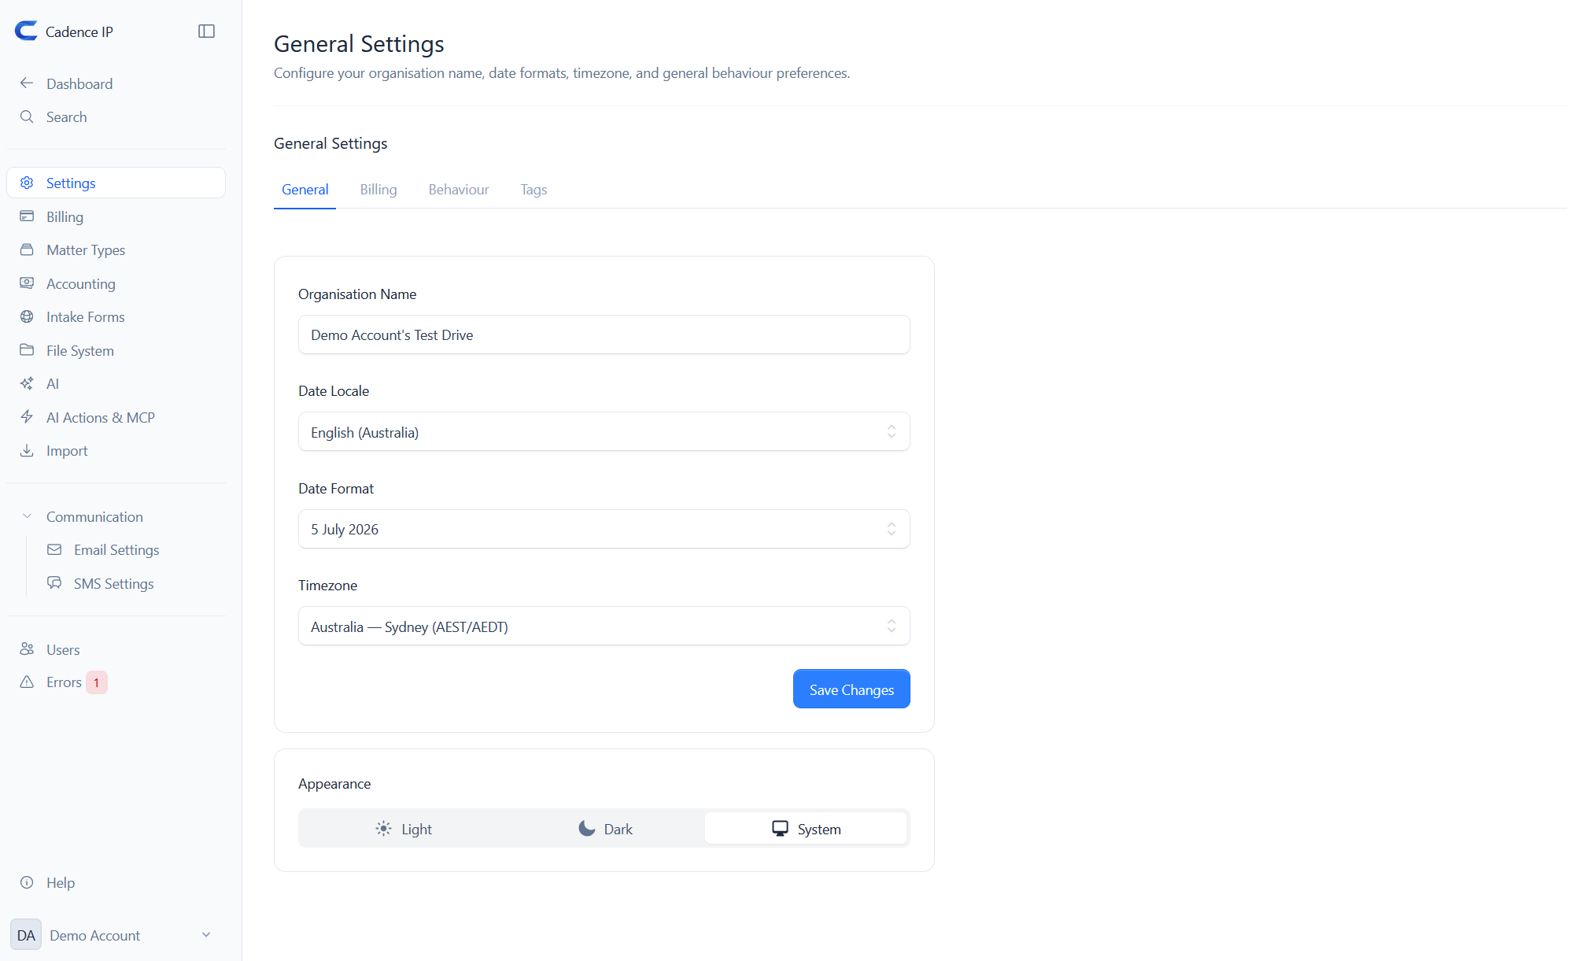Click the Billing card icon in sidebar

click(27, 216)
